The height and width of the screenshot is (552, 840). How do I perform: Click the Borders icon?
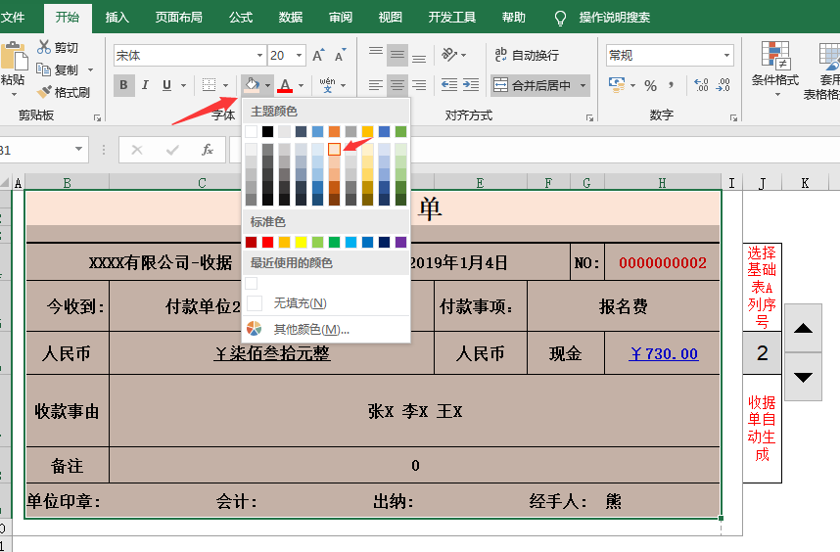click(209, 85)
